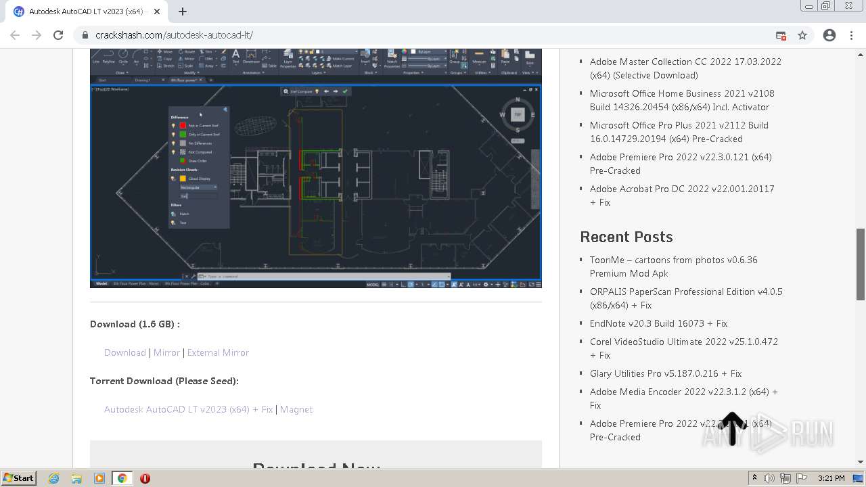Show hidden system tray icons
Viewport: 866px width, 487px height.
755,478
